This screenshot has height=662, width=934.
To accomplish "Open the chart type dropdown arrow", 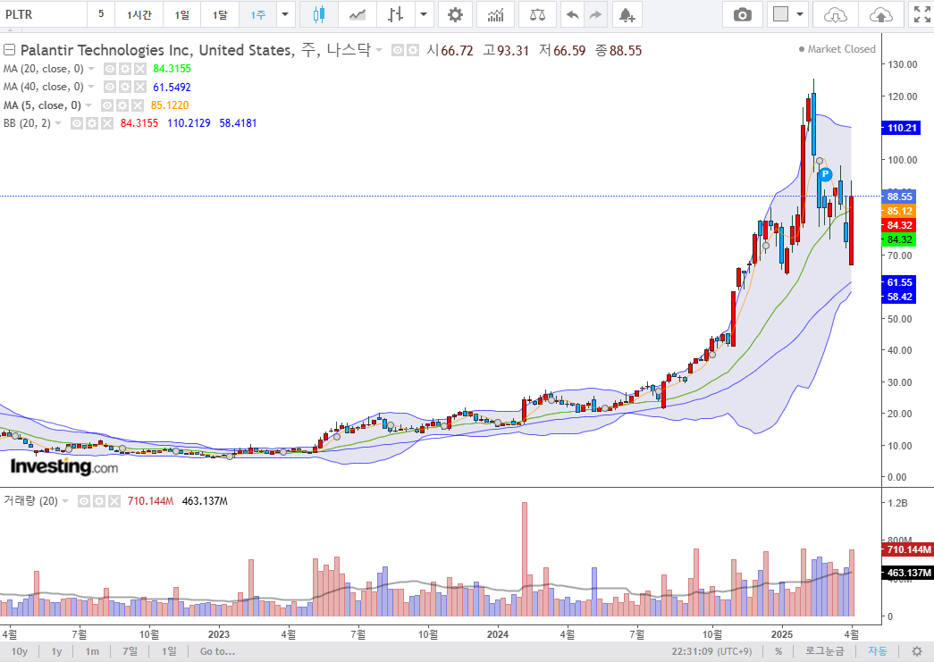I will click(424, 14).
